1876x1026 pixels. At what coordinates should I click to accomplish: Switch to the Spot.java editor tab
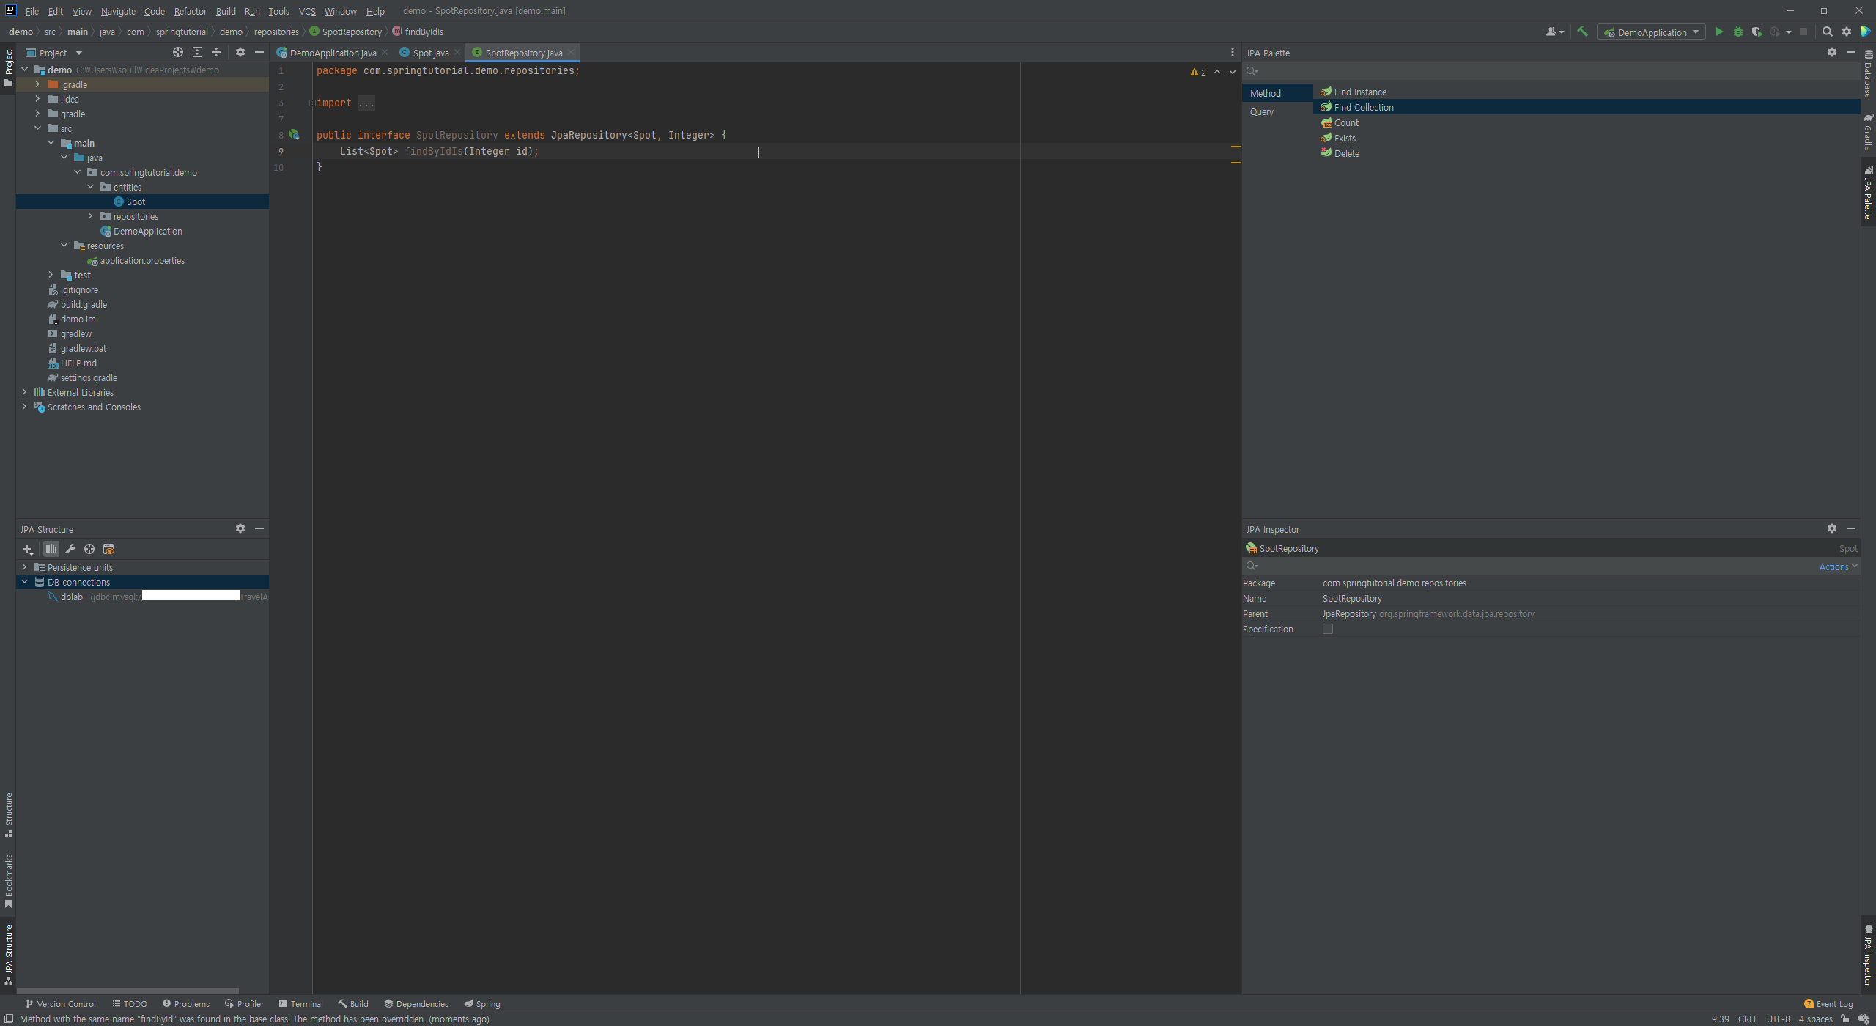pos(429,53)
